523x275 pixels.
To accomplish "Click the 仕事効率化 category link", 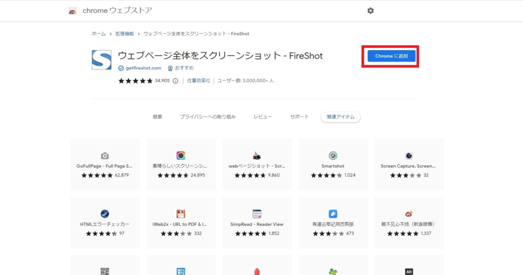I will 199,81.
